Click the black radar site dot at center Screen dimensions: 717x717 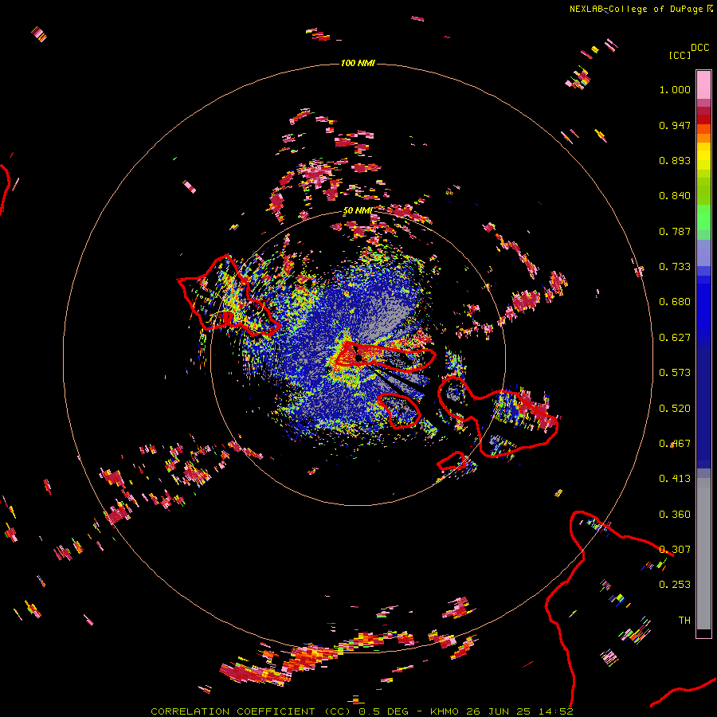[359, 357]
